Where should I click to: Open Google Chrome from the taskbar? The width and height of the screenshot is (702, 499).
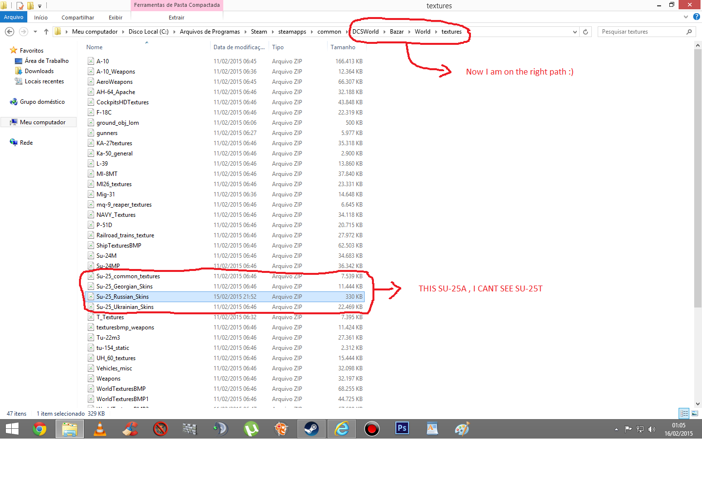point(39,429)
